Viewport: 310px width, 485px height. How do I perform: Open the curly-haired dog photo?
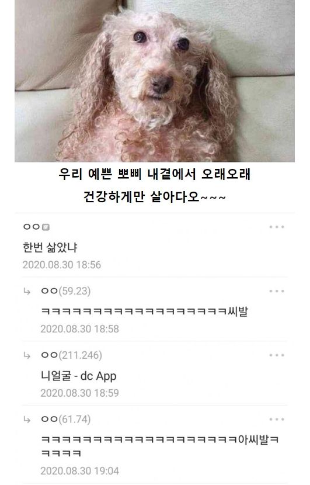(x=155, y=81)
